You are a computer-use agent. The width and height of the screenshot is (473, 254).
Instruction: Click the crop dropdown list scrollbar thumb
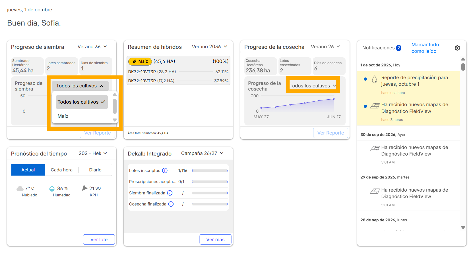115,106
